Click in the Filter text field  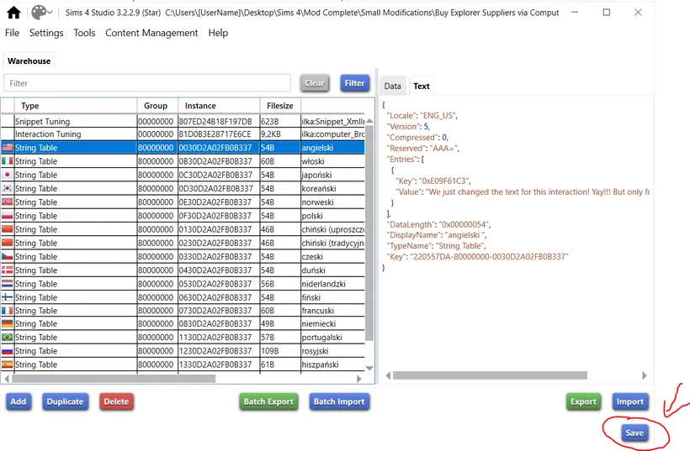[147, 83]
